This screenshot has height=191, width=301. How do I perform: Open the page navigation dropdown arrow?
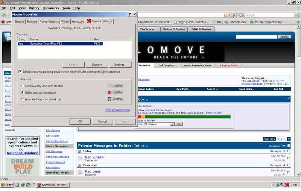point(289,139)
